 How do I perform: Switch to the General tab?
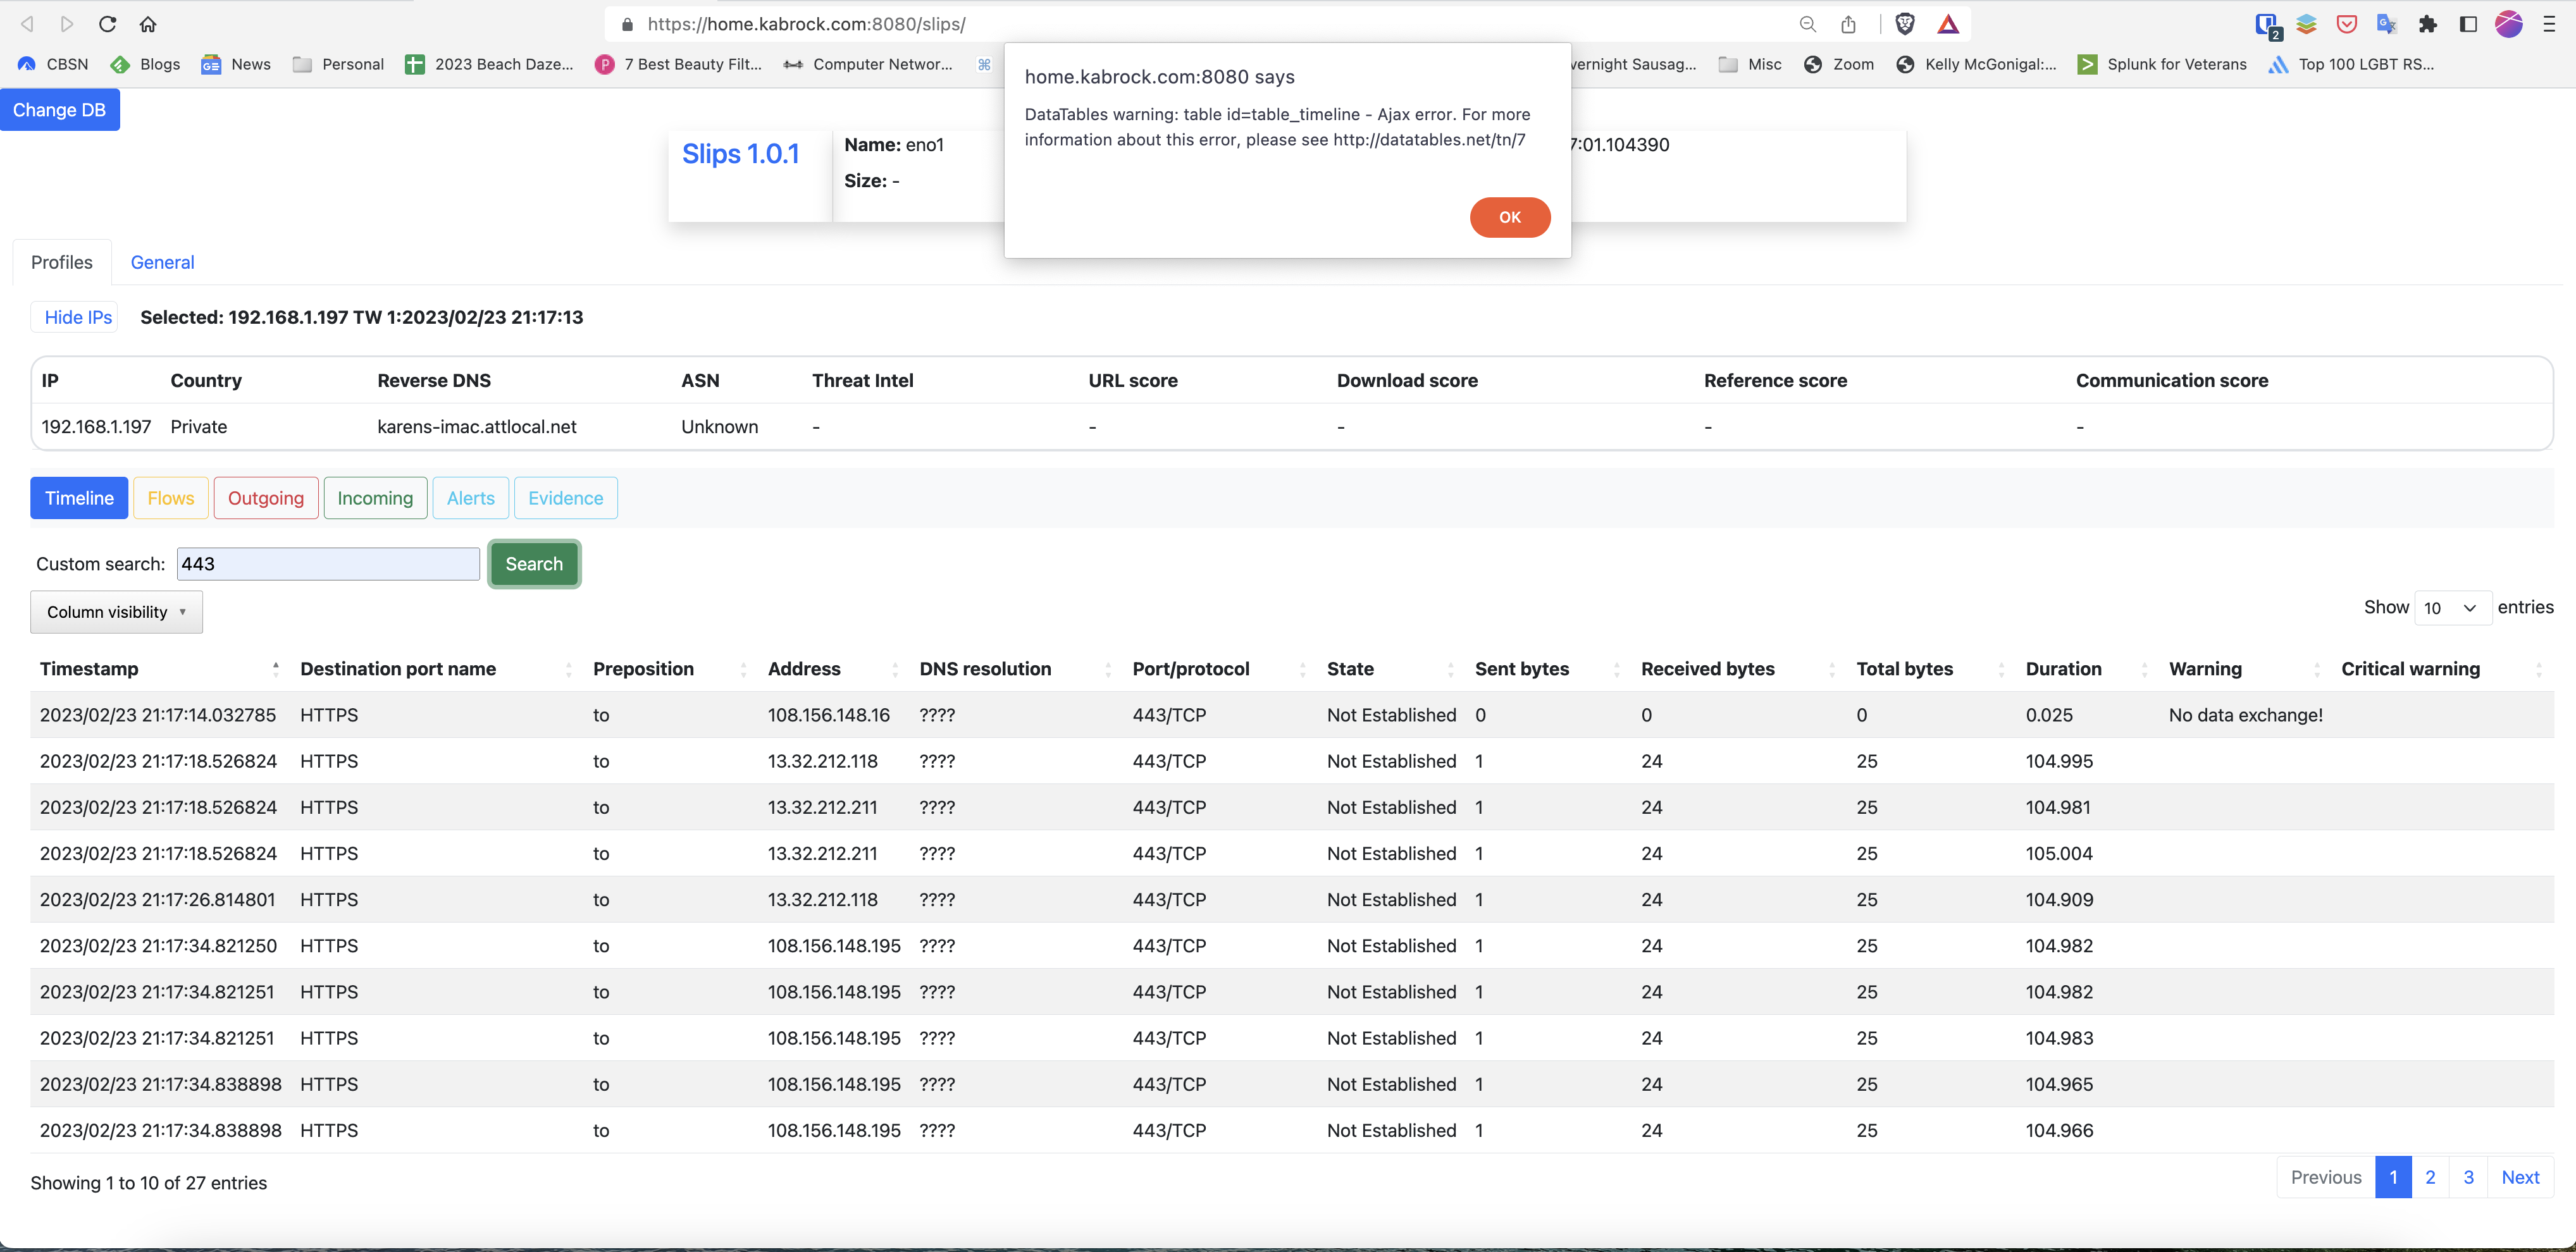[x=162, y=262]
